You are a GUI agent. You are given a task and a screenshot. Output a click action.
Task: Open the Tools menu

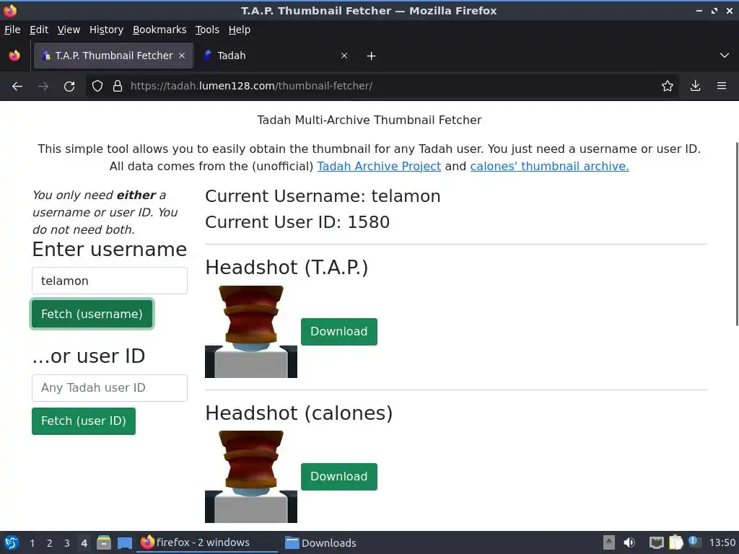pos(207,30)
